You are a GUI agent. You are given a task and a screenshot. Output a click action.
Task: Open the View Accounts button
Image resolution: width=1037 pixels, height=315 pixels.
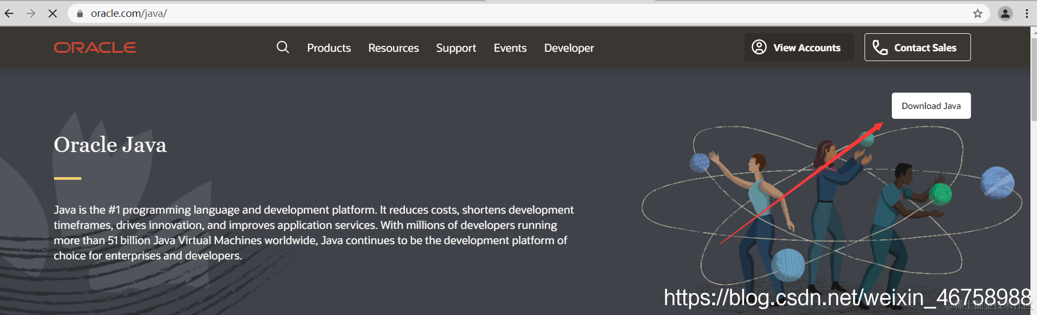pos(799,47)
